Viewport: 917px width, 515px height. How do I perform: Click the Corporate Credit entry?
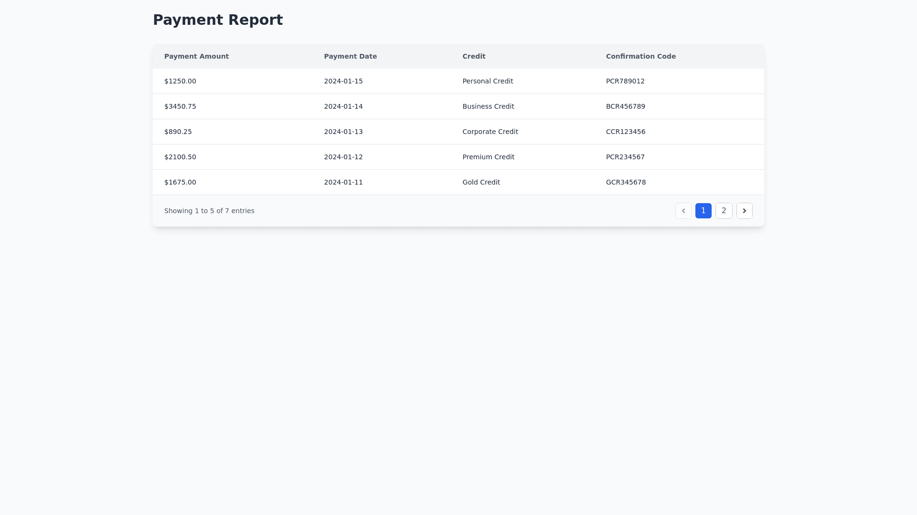point(490,132)
